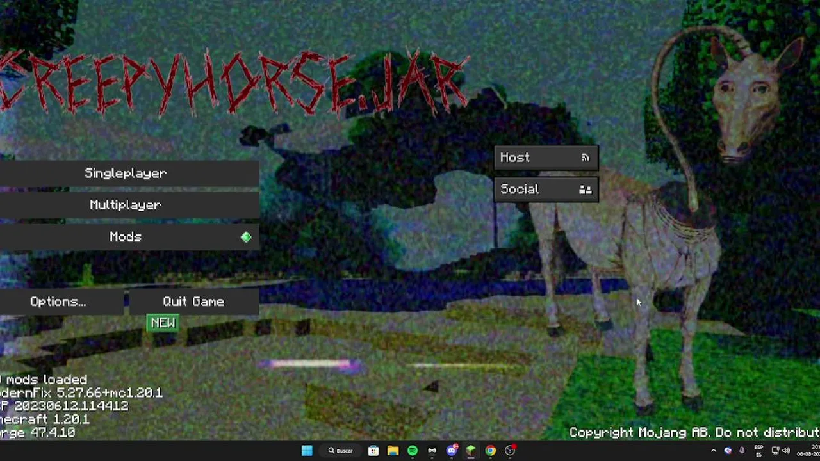Screen dimensions: 820x461
Task: Open Discord from the taskbar
Action: (452, 451)
